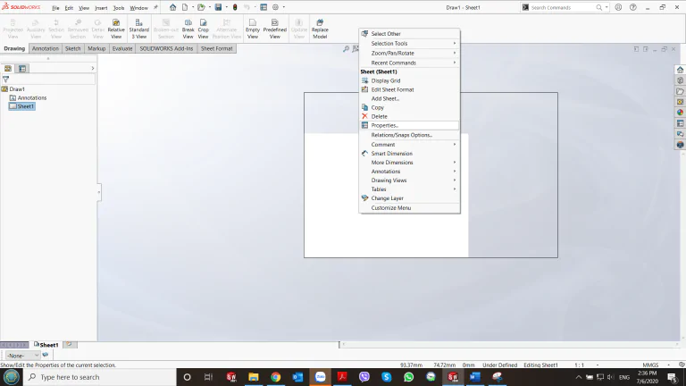Click the Search Commands field
The height and width of the screenshot is (386, 686).
(561, 7)
